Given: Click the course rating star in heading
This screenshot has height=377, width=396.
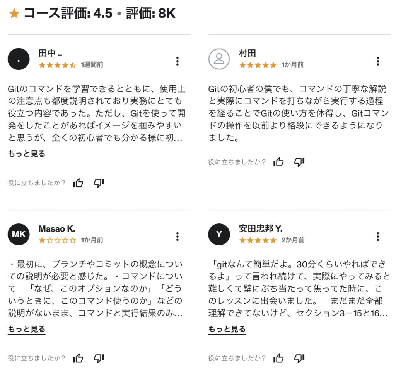Looking at the screenshot, I should click(14, 13).
